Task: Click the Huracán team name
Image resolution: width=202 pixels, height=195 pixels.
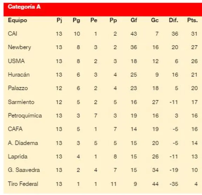Action: pos(19,75)
